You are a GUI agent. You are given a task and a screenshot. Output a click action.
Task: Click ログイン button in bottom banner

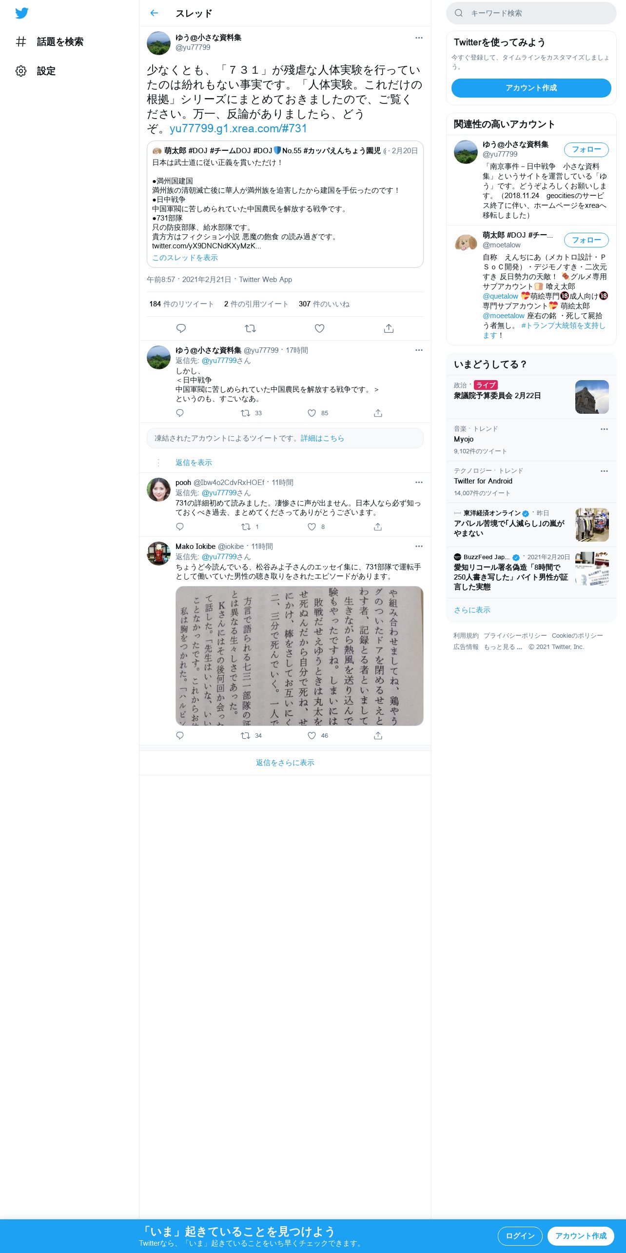pos(520,1236)
